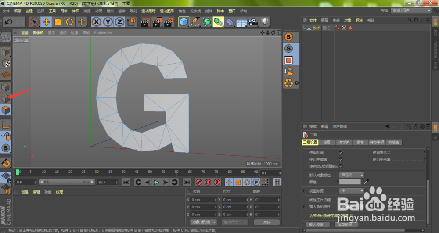This screenshot has width=439, height=233.
Task: Click the magnet snap icon in left sidebar
Action: pos(6,163)
